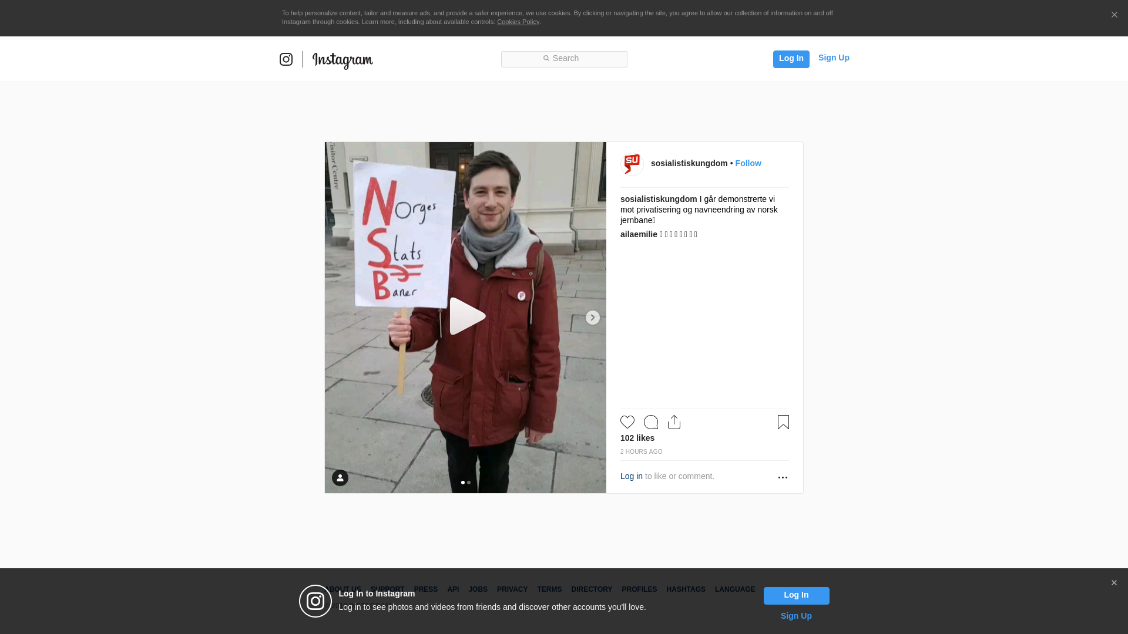Click Log In in bottom banner
The width and height of the screenshot is (1128, 634).
(x=796, y=596)
